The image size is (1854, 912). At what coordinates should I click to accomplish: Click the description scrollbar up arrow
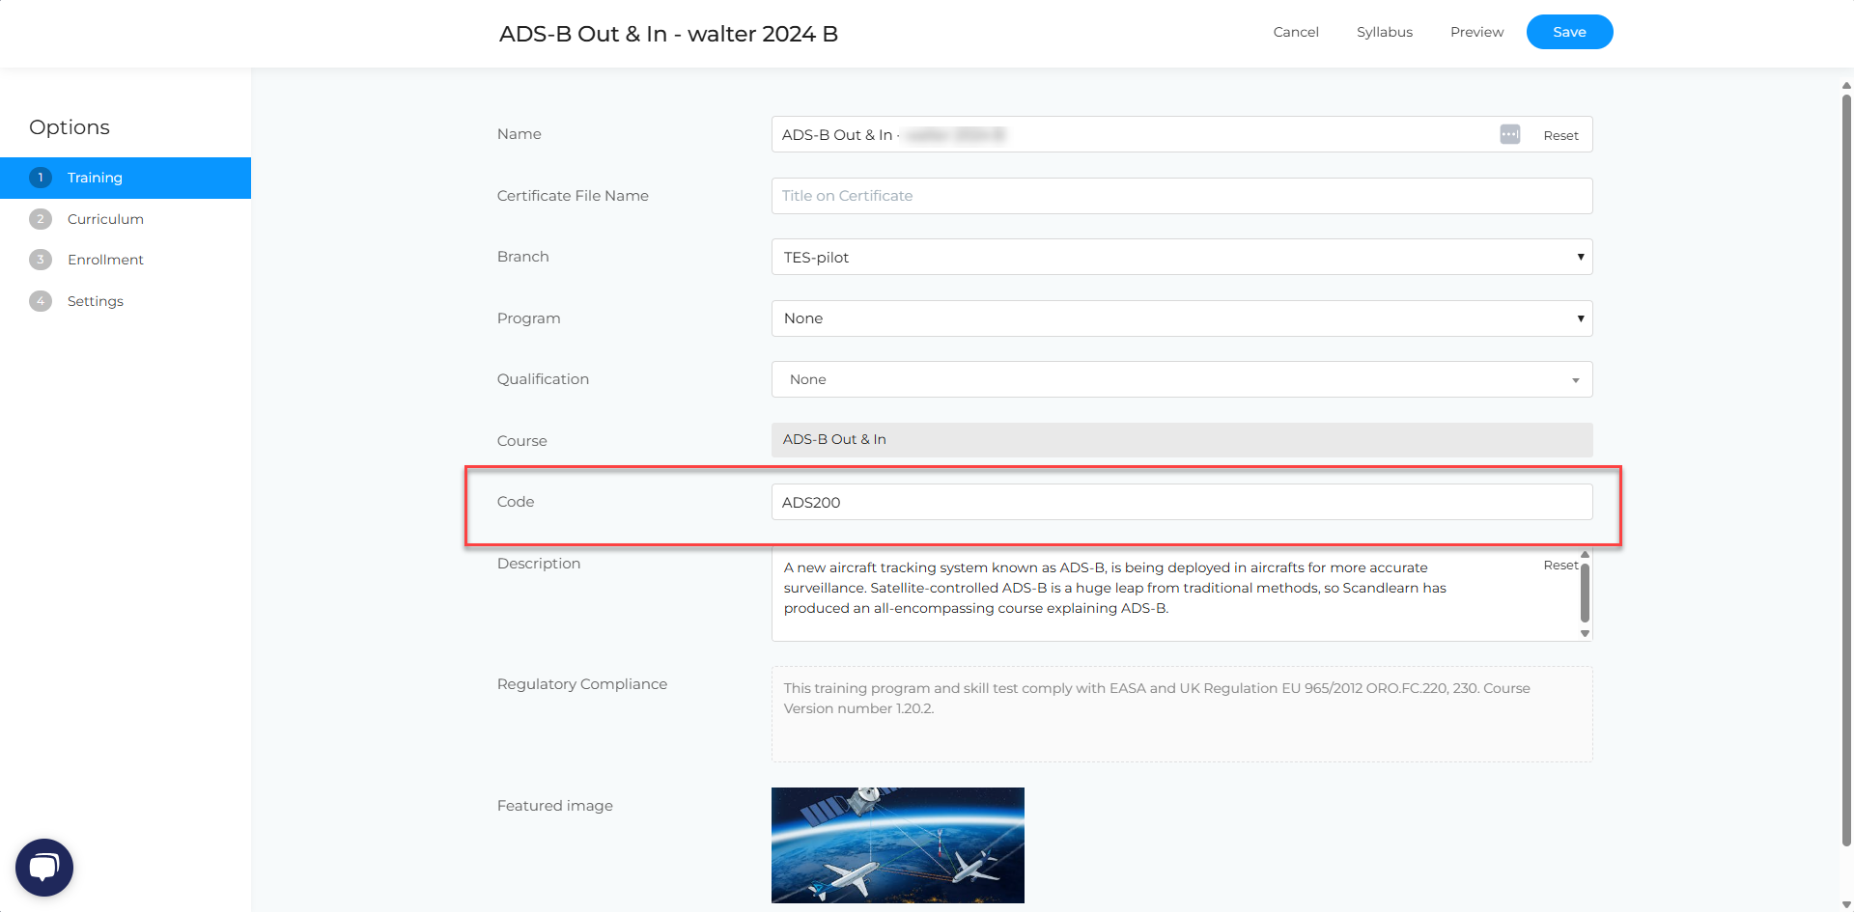click(1585, 554)
